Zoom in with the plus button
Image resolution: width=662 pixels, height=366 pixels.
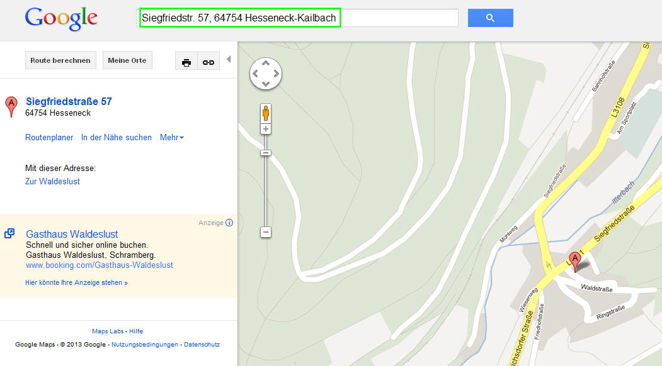click(266, 129)
